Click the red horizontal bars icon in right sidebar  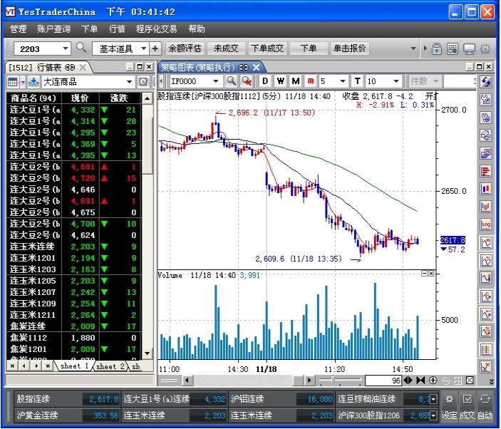pos(486,171)
